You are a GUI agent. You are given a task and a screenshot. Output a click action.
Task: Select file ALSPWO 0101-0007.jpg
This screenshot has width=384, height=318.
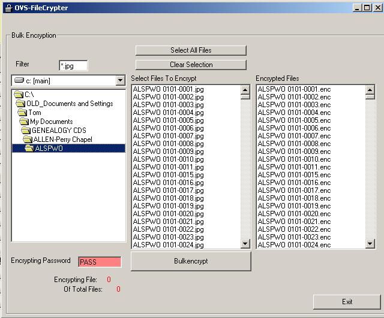(168, 136)
